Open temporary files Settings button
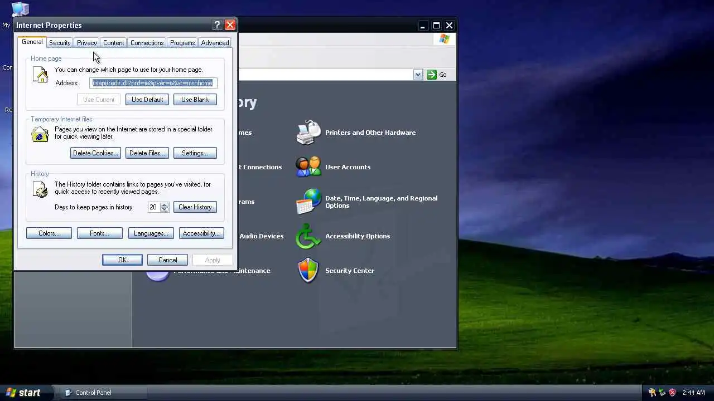 pos(195,153)
